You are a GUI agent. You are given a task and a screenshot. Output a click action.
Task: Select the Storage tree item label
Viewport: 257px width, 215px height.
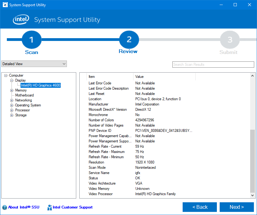click(21, 115)
